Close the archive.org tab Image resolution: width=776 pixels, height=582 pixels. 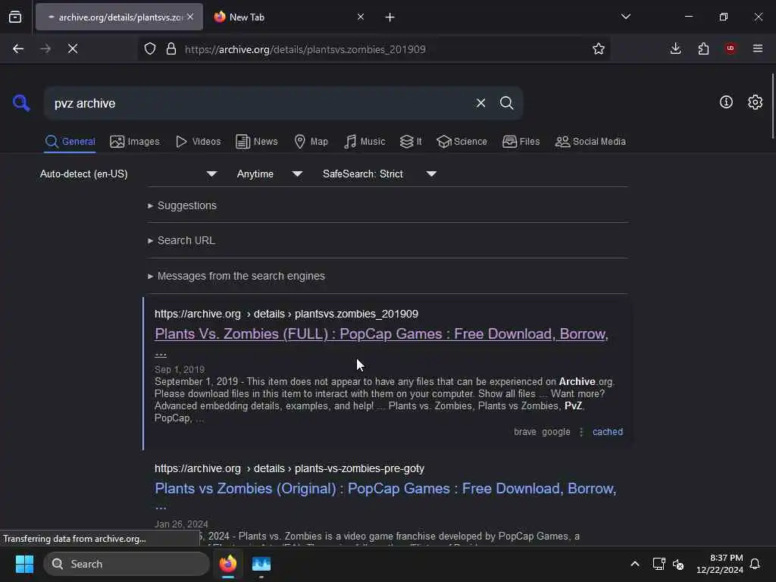(x=190, y=17)
